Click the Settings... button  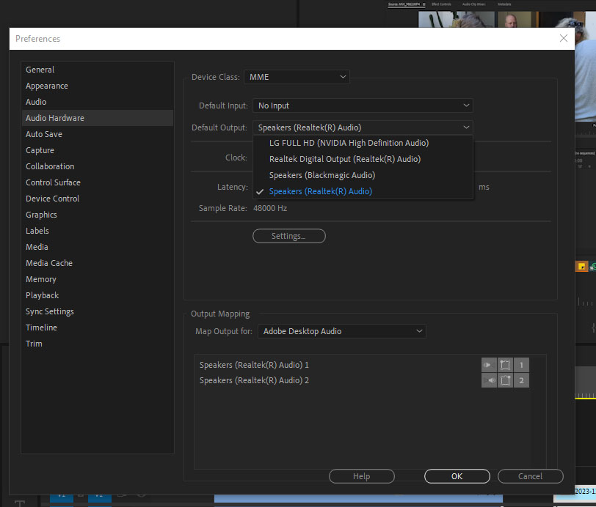(x=288, y=236)
